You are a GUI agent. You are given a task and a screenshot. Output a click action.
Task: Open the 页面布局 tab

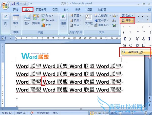click(x=41, y=10)
